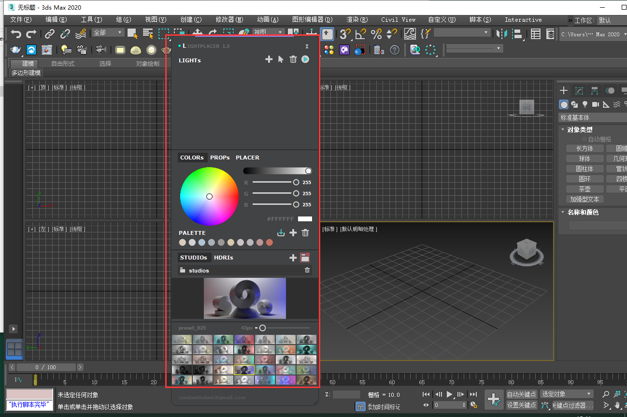
Task: Toggle the 自动关键点 animation mode button
Action: pyautogui.click(x=522, y=394)
